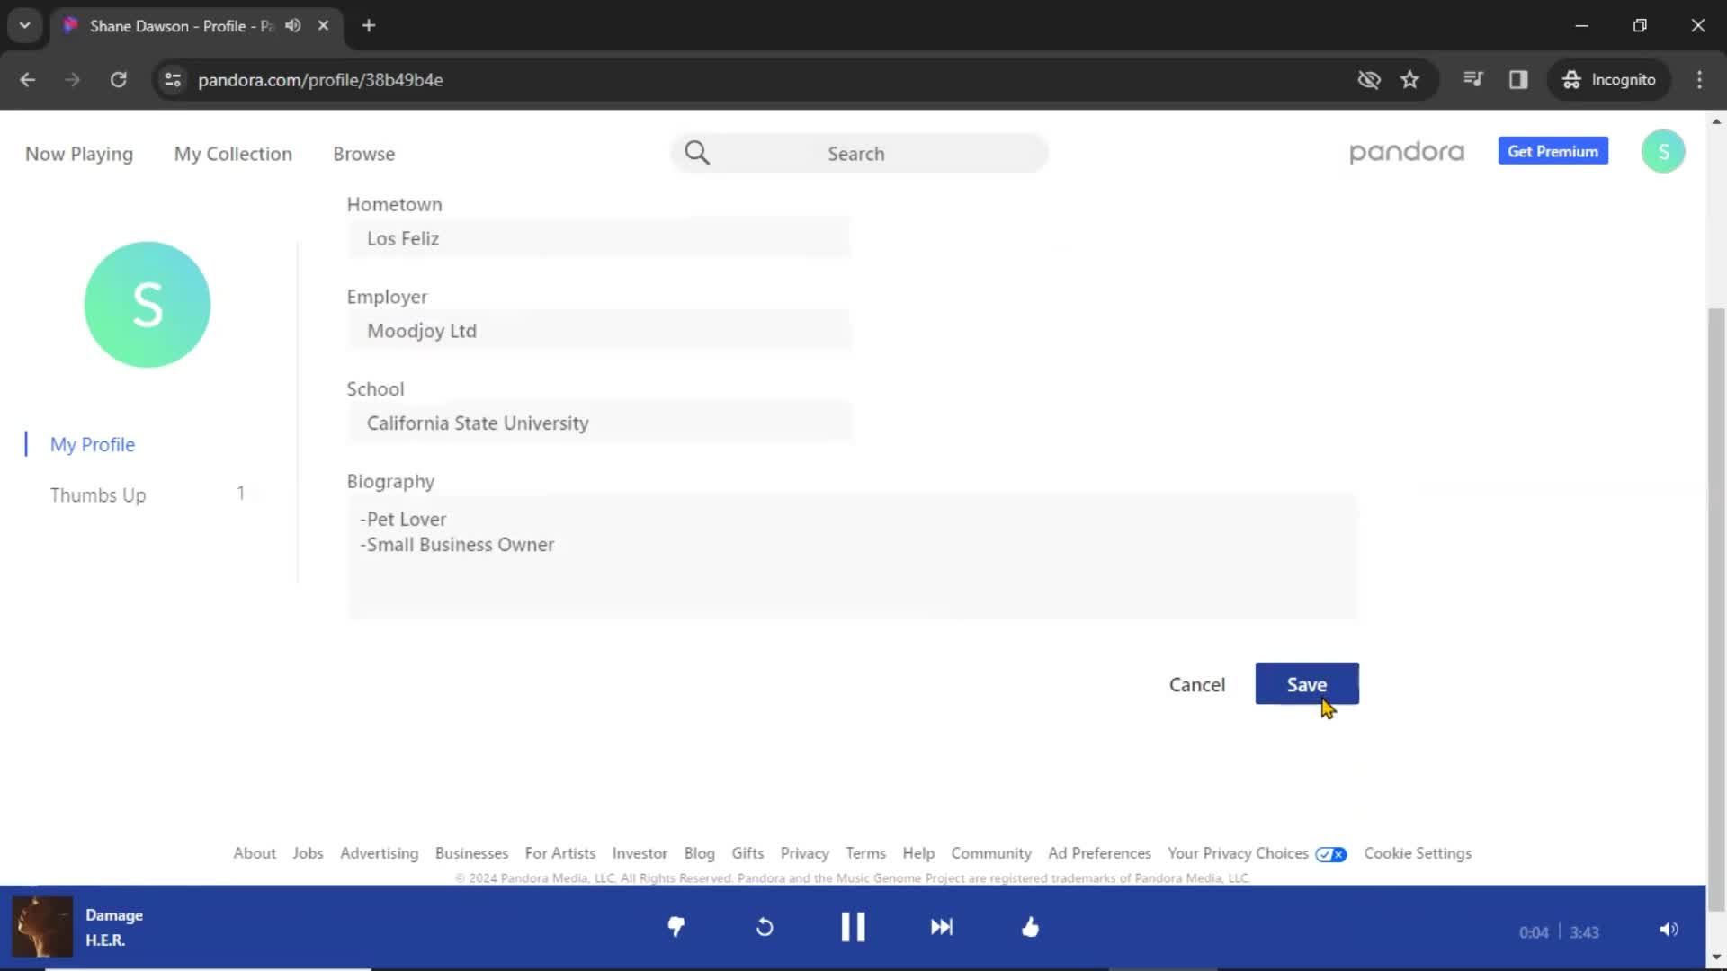Click the pause playback icon
This screenshot has height=971, width=1727.
(854, 927)
